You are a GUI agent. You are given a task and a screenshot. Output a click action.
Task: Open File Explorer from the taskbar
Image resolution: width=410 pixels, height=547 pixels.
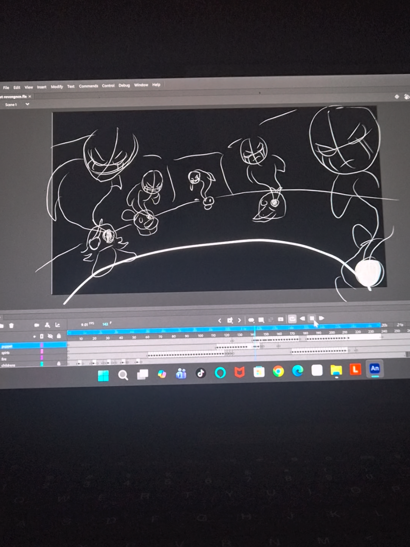[x=336, y=370]
